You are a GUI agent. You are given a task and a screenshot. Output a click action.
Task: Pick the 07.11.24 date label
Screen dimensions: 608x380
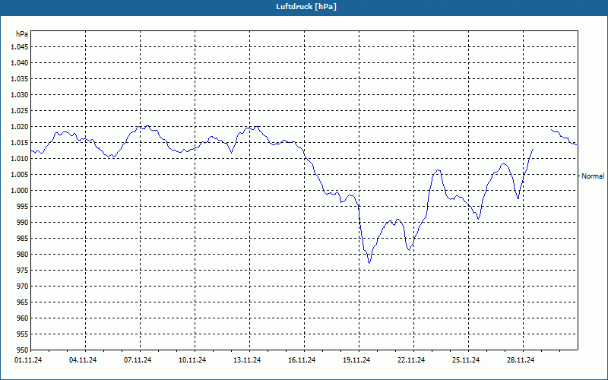(138, 359)
